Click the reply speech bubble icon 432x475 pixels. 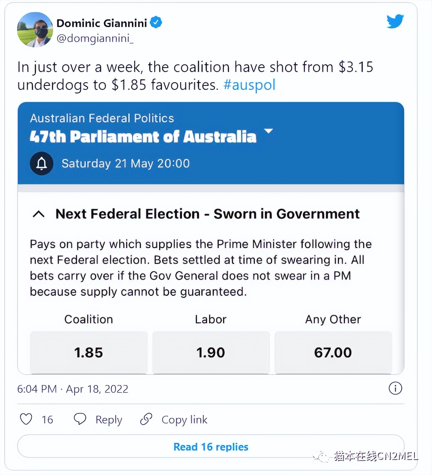click(80, 419)
